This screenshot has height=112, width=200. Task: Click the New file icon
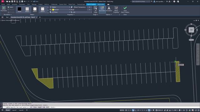(x=7, y=2)
